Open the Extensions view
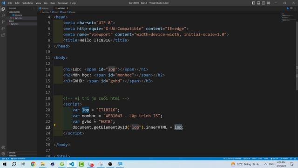Image resolution: width=298 pixels, height=168 pixels. [x=3, y=35]
